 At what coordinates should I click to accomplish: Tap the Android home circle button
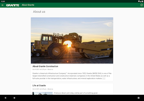14,98
